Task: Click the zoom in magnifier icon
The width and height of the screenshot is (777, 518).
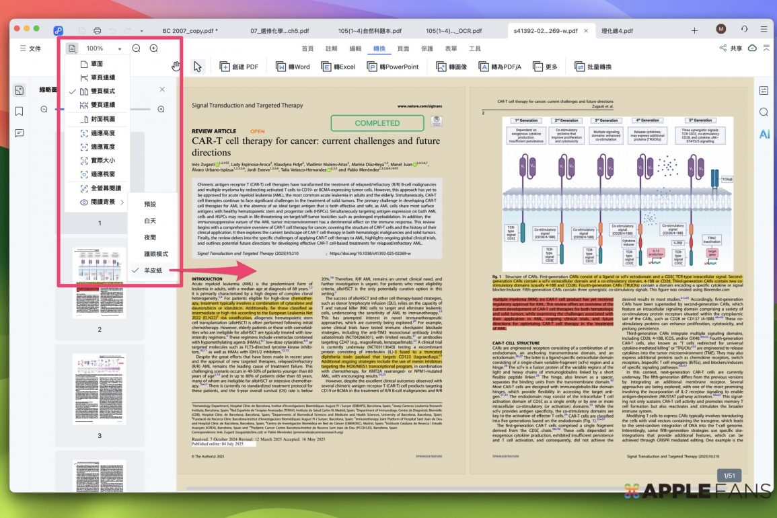Action: [153, 48]
